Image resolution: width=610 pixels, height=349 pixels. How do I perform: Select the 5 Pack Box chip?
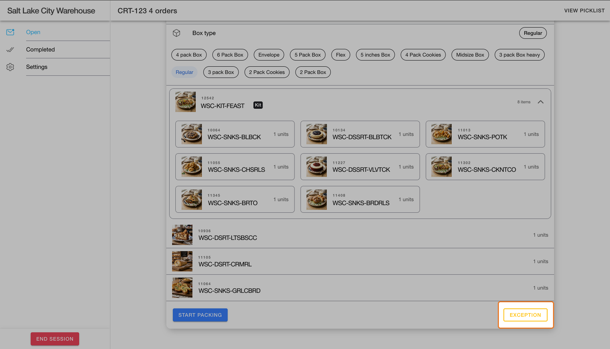(308, 55)
